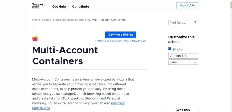This screenshot has width=232, height=112.
Task: Open the Linux platform dropdown
Action: click(x=183, y=62)
